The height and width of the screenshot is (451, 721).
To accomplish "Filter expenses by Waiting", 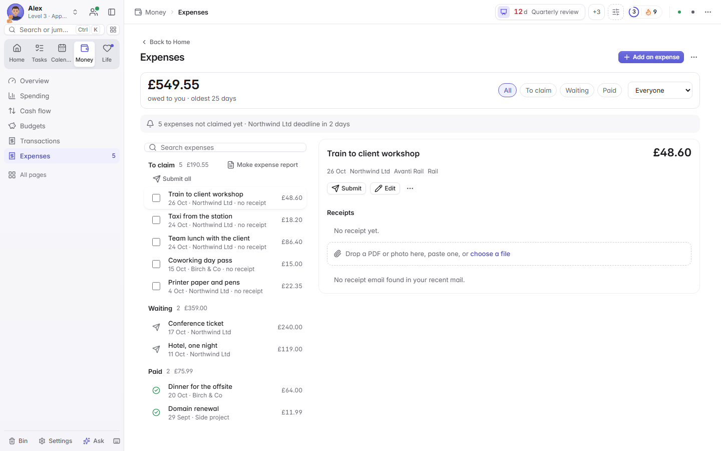I will point(577,90).
